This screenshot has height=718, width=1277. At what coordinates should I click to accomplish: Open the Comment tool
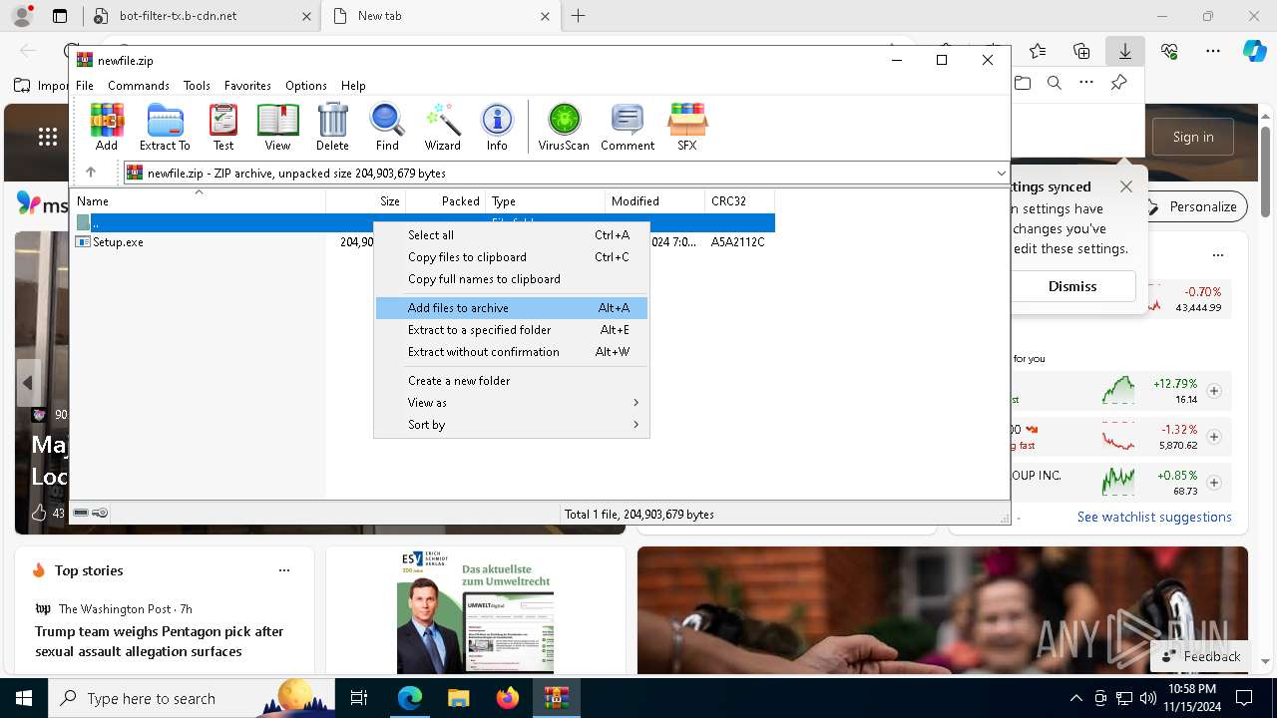(x=628, y=127)
